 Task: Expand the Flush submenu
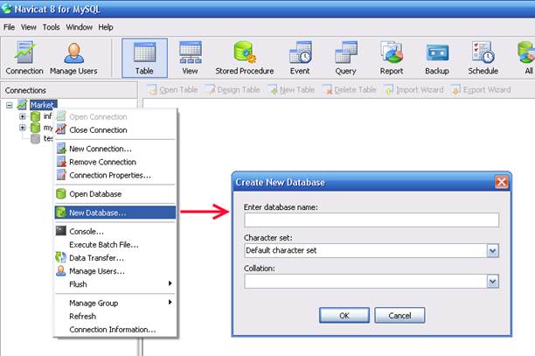point(115,284)
